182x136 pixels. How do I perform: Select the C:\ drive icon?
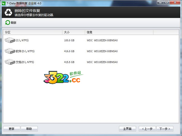pyautogui.click(x=10, y=40)
